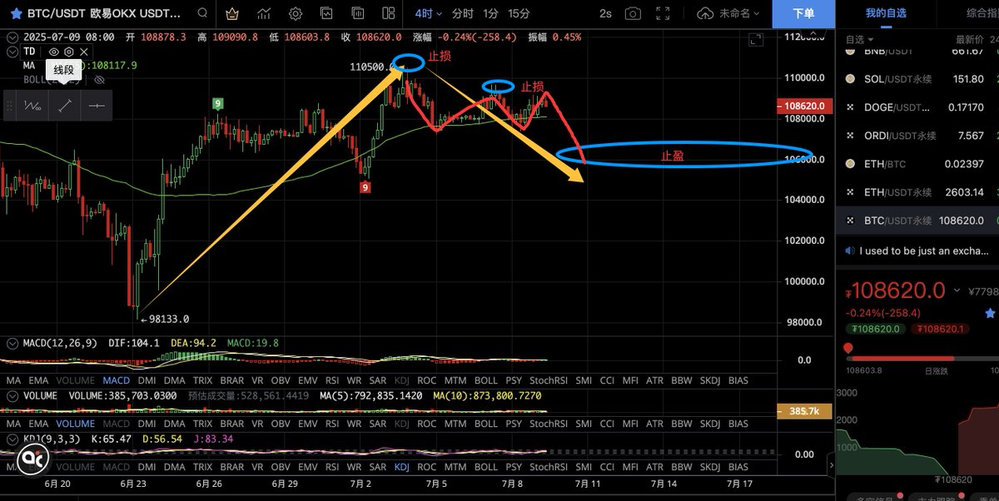The width and height of the screenshot is (999, 501).
Task: Take a chart snapshot with camera icon
Action: tap(633, 13)
